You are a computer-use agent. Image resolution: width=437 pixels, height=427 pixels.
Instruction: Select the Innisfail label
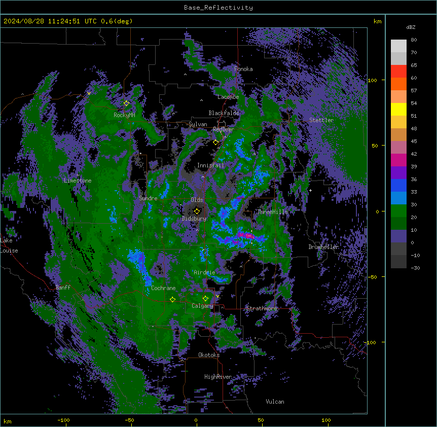[210, 165]
